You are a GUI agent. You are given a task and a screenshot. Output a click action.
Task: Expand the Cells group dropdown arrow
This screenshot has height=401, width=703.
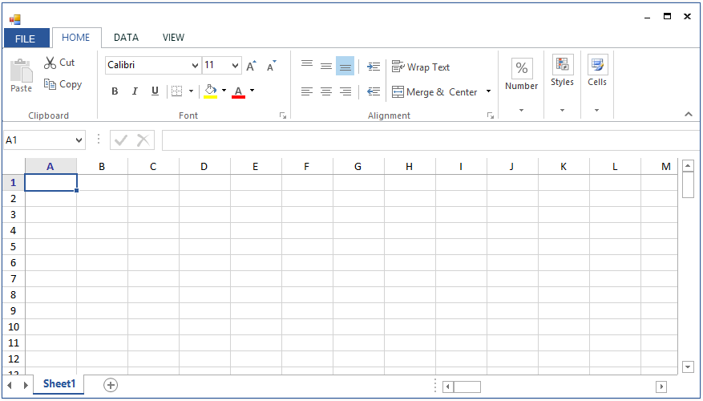click(596, 111)
